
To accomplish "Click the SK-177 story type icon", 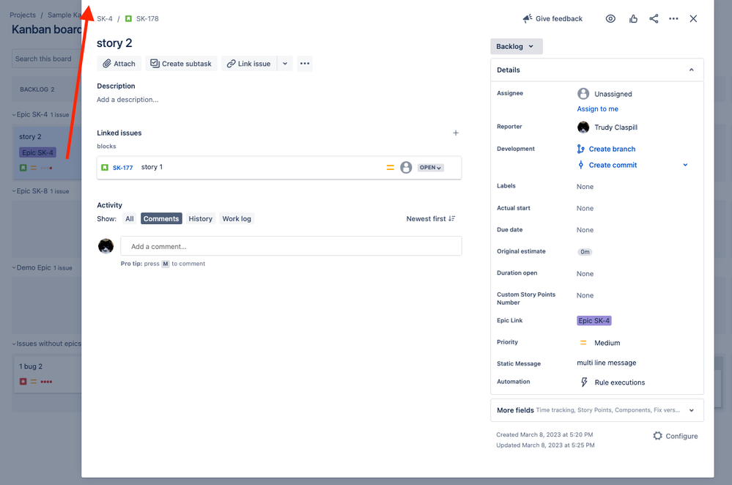I will (105, 168).
